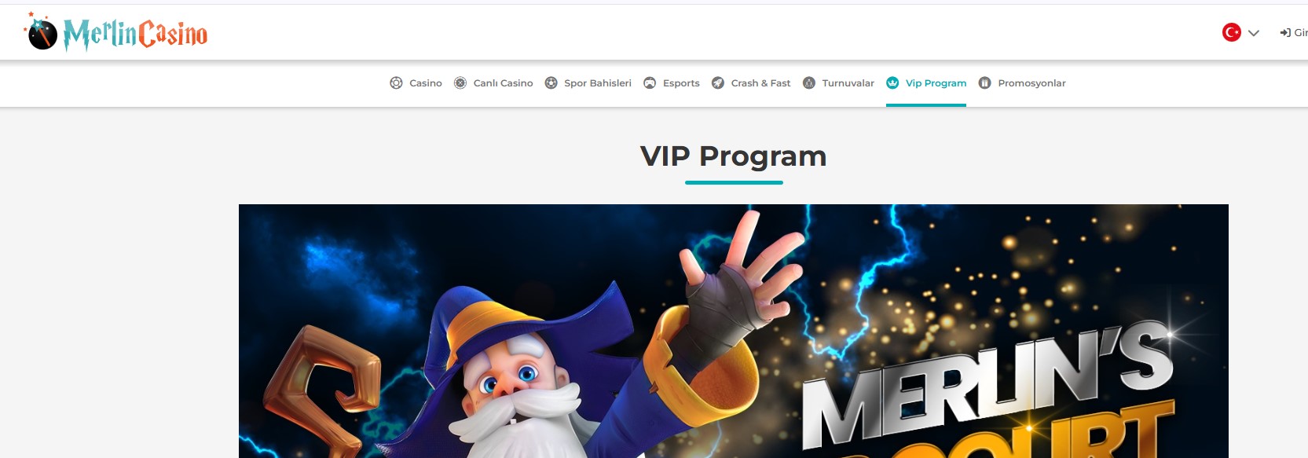
Task: Click the Spor Bahisleri soccer ball icon
Action: click(x=551, y=82)
